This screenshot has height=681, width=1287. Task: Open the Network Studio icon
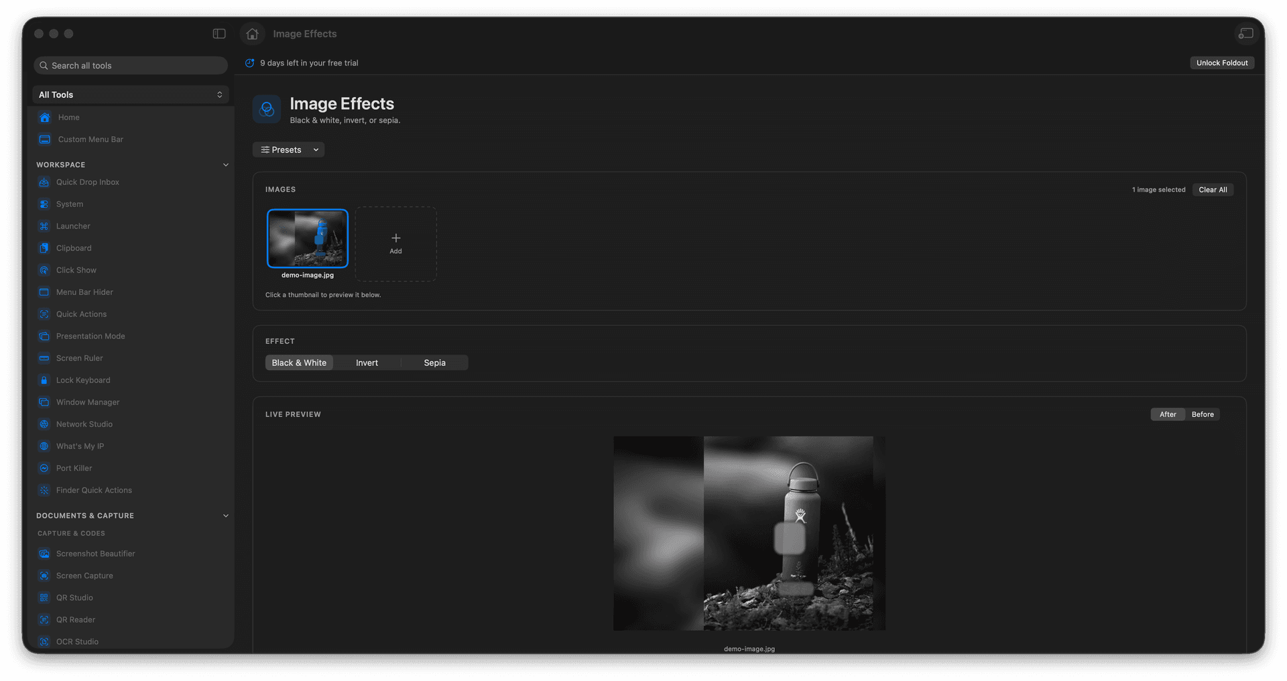click(44, 424)
